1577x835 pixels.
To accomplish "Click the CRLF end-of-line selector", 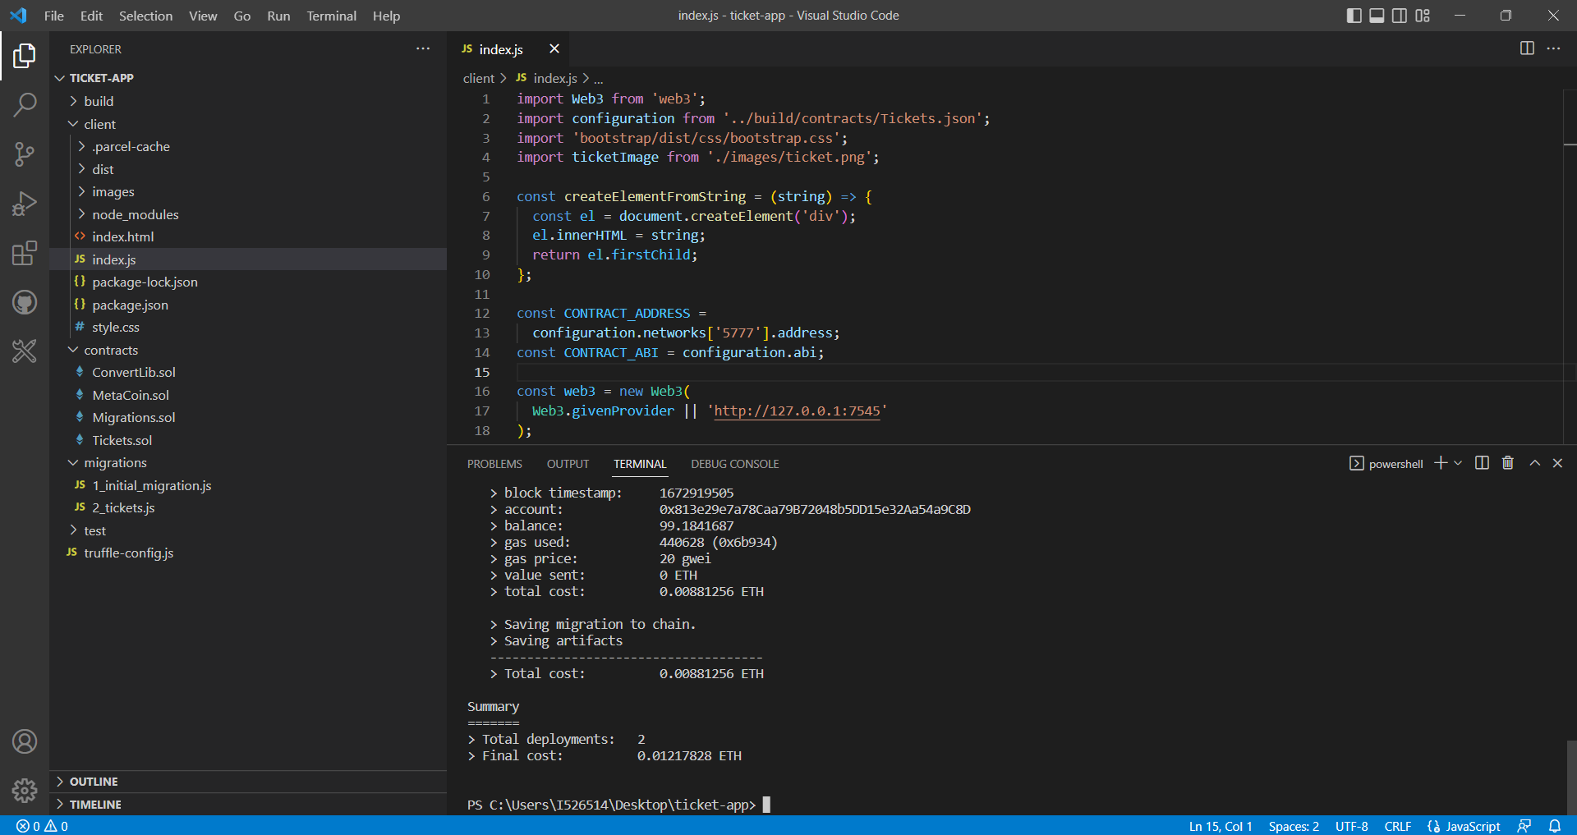I will point(1397,826).
